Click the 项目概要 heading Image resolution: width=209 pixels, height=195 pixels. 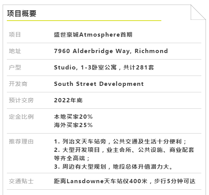pos(22,13)
